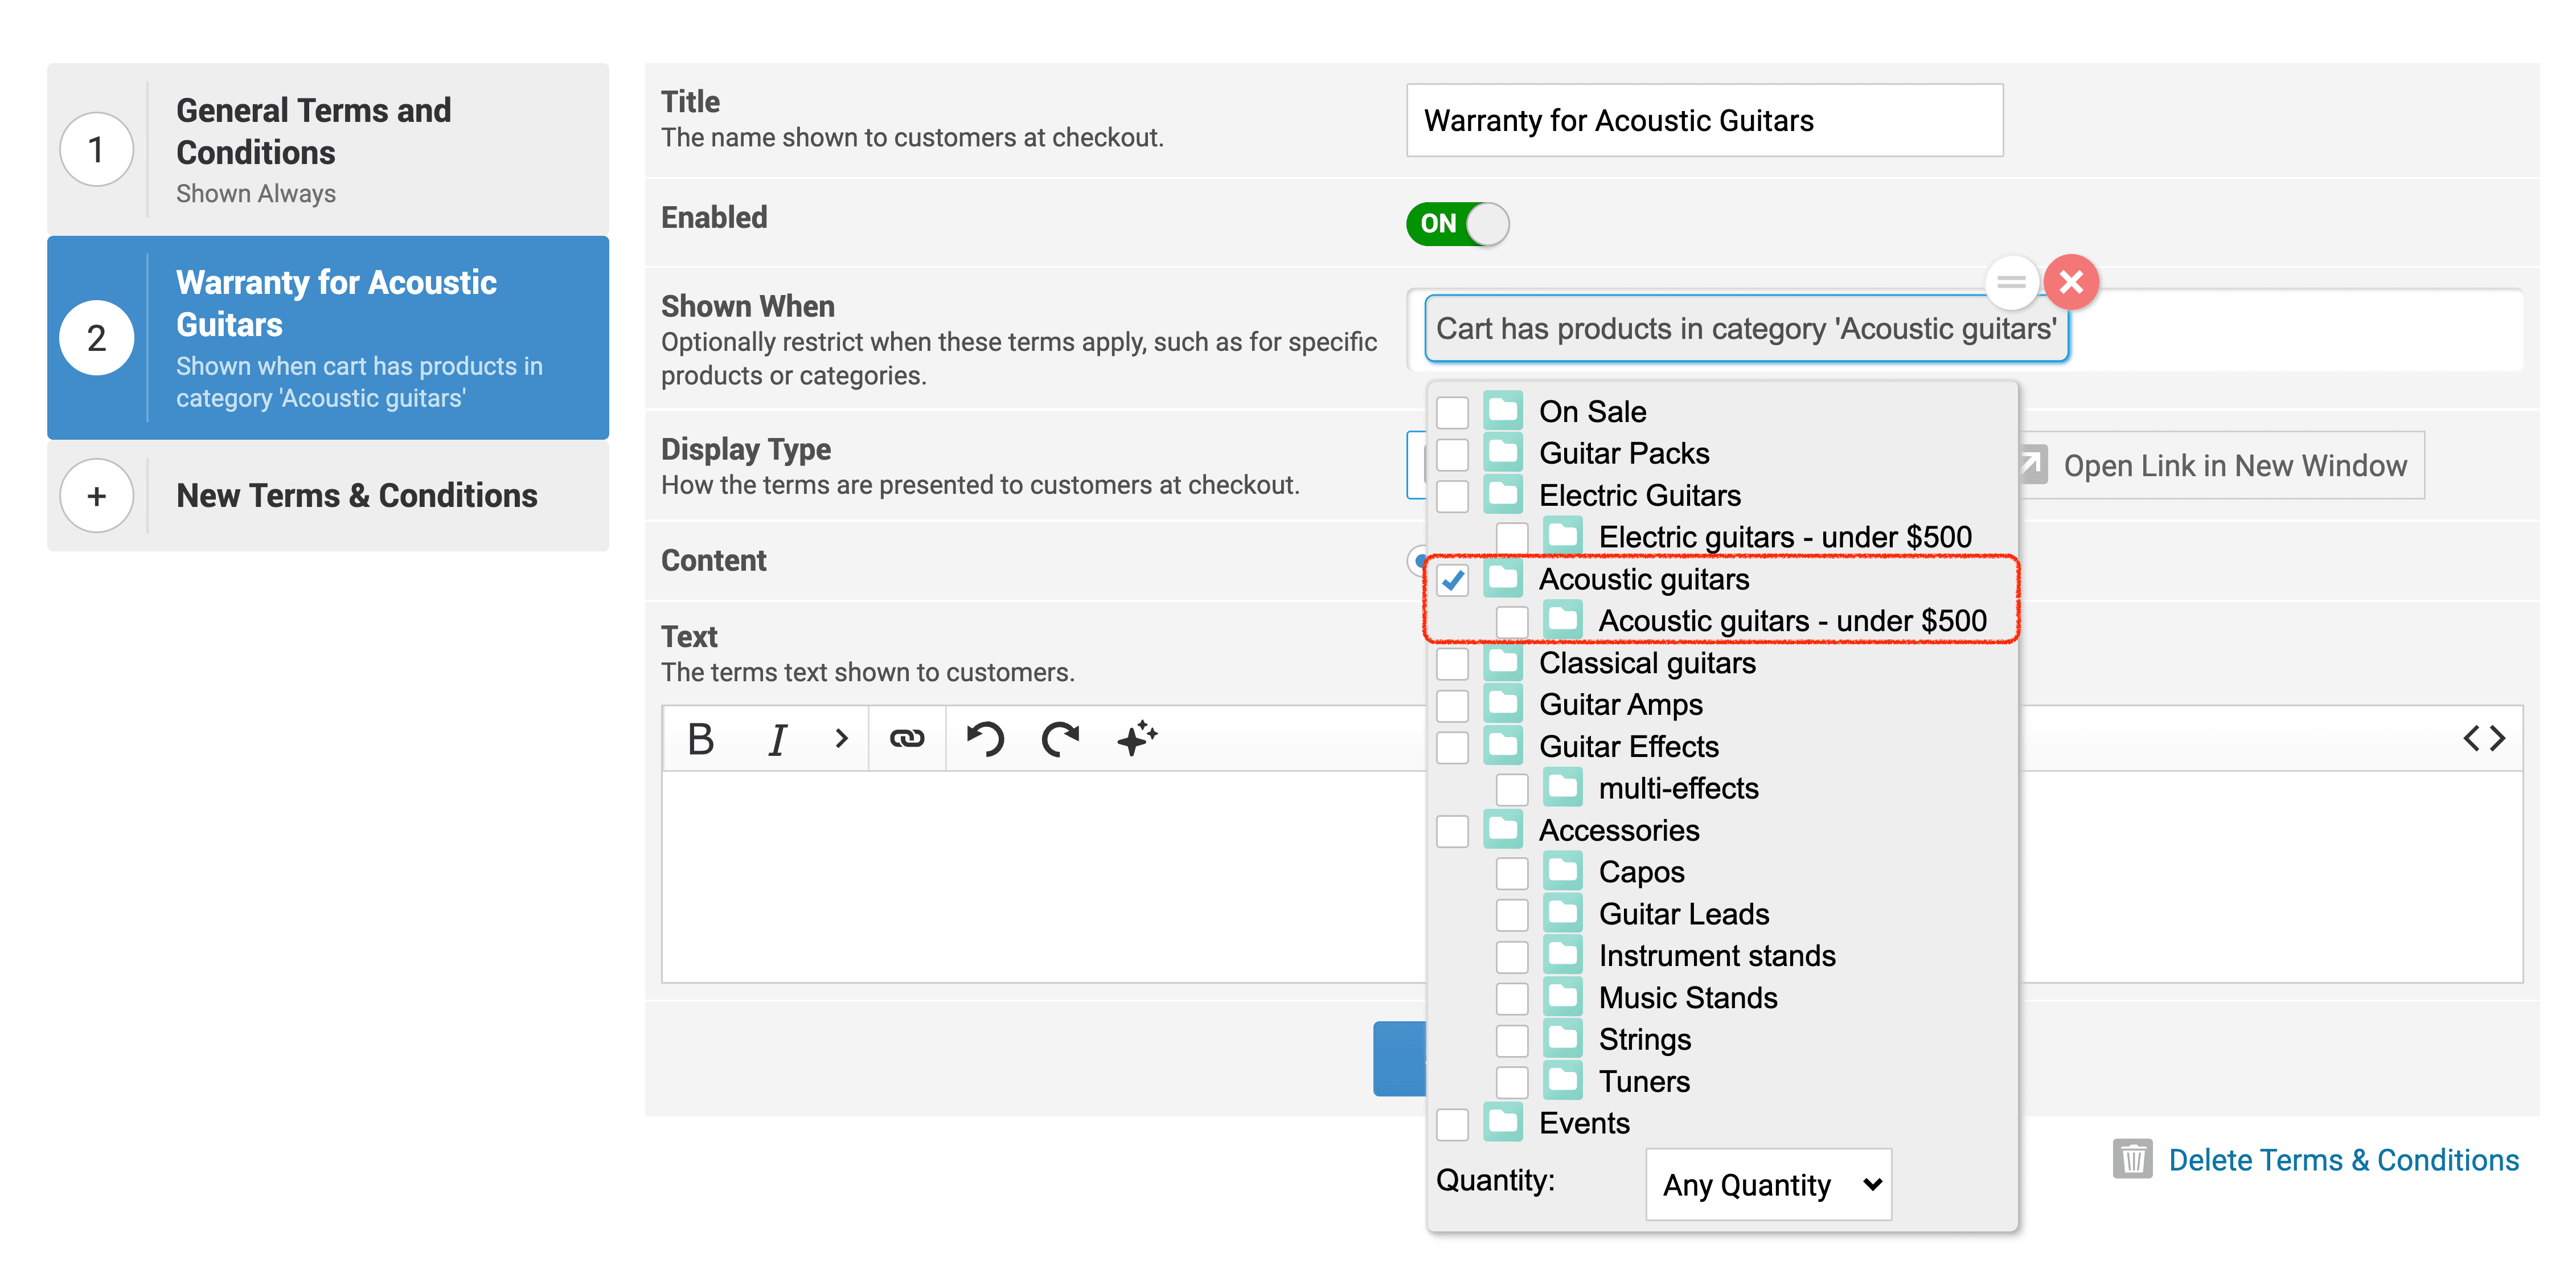
Task: Toggle HTML source code view icon
Action: click(2484, 739)
